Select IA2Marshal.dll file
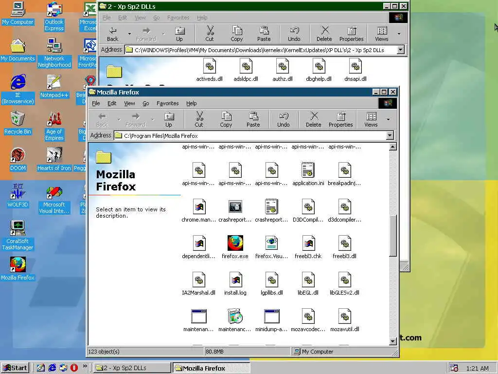The image size is (498, 374). 198,284
